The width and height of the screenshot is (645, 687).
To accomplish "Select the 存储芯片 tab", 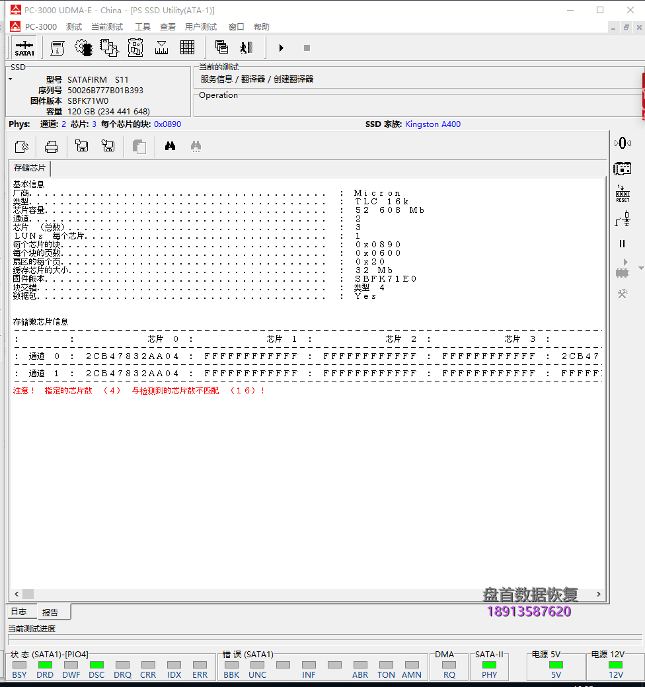I will pyautogui.click(x=29, y=168).
